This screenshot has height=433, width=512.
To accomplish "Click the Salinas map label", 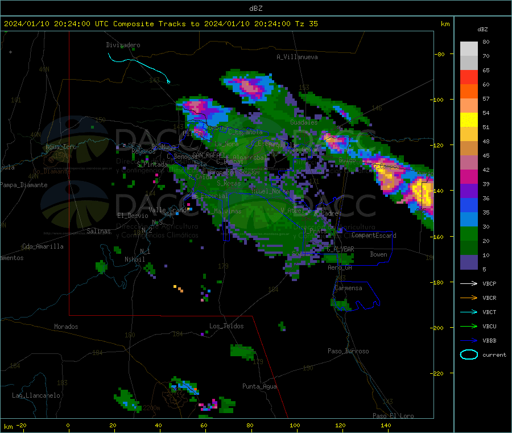I will 98,231.
